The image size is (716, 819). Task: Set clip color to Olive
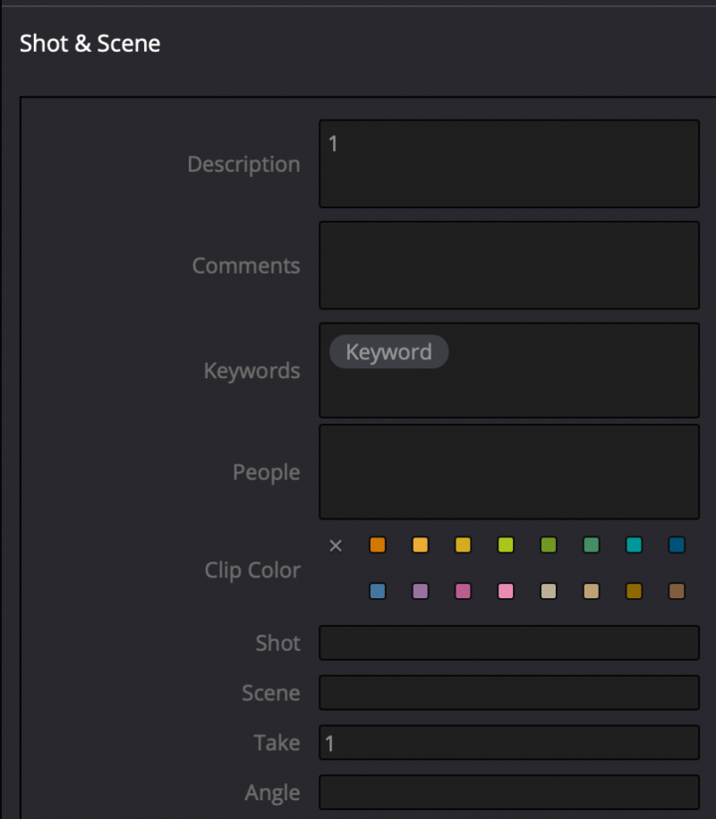[x=549, y=545]
